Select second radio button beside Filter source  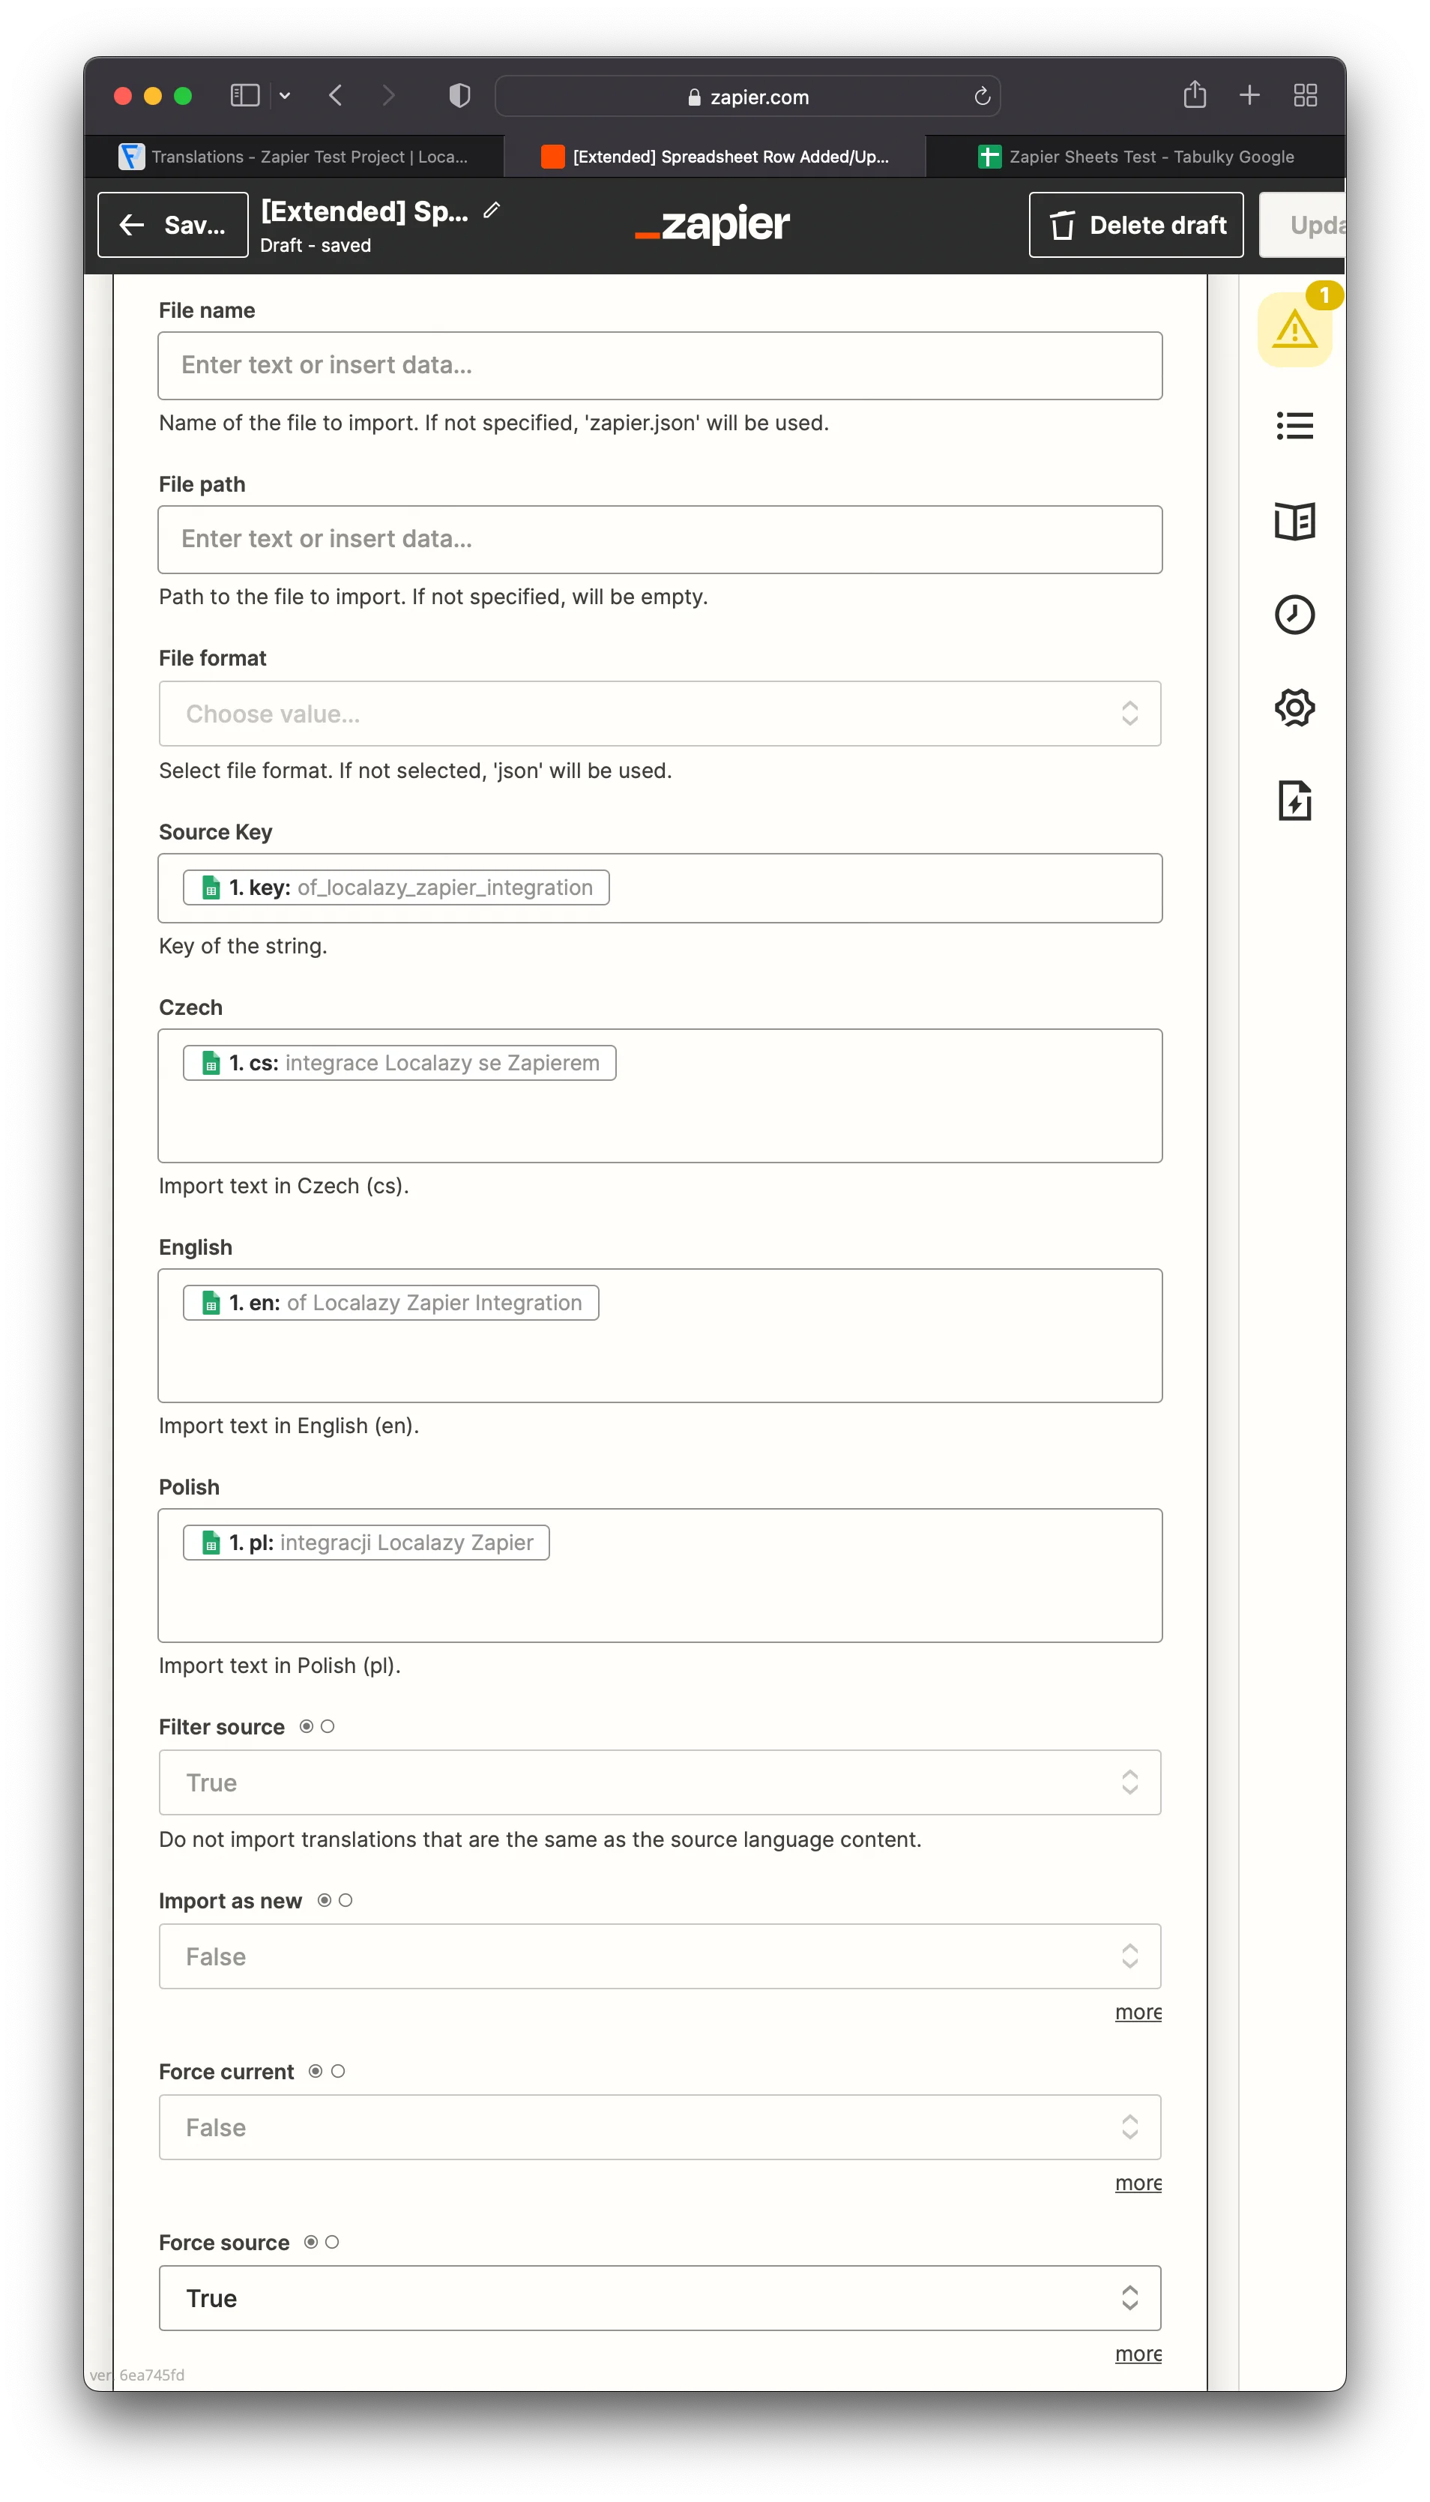pos(328,1726)
